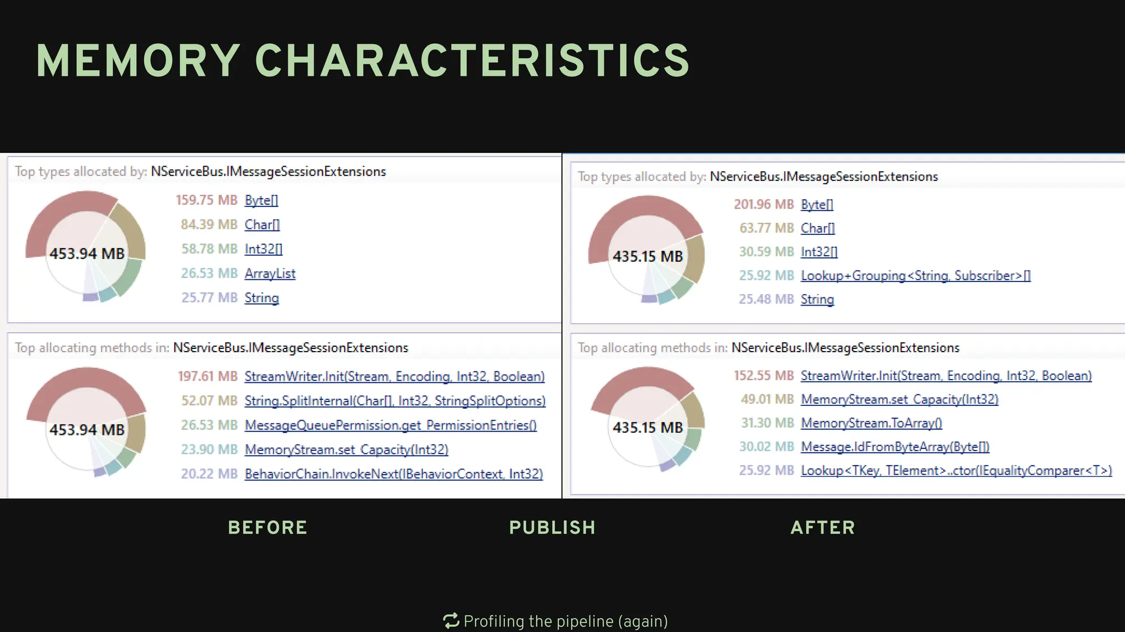The image size is (1125, 632).
Task: Click the 30.02 MB value
Action: pos(767,447)
